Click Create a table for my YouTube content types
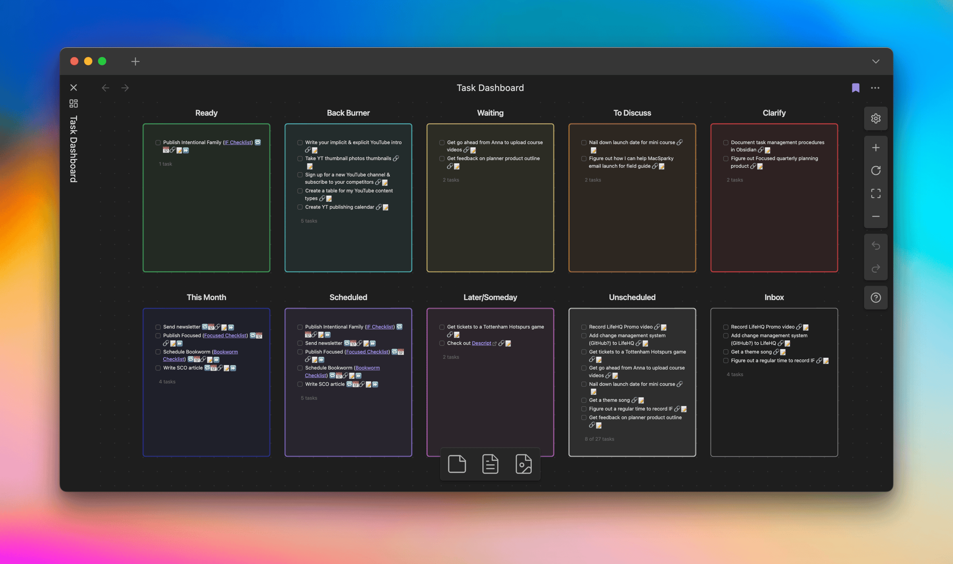 349,194
